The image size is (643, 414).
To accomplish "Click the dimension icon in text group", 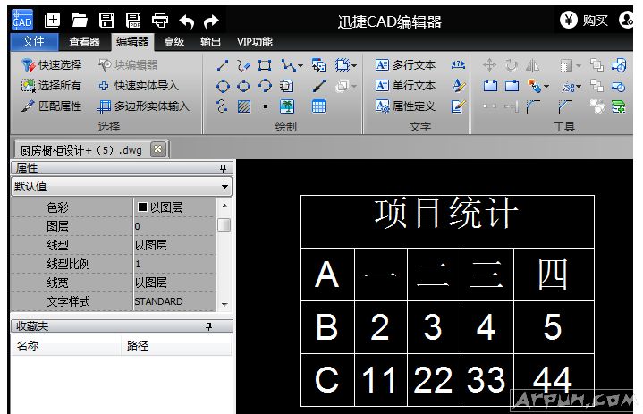I will [x=458, y=64].
